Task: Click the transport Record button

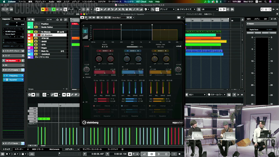Action: (x=166, y=154)
